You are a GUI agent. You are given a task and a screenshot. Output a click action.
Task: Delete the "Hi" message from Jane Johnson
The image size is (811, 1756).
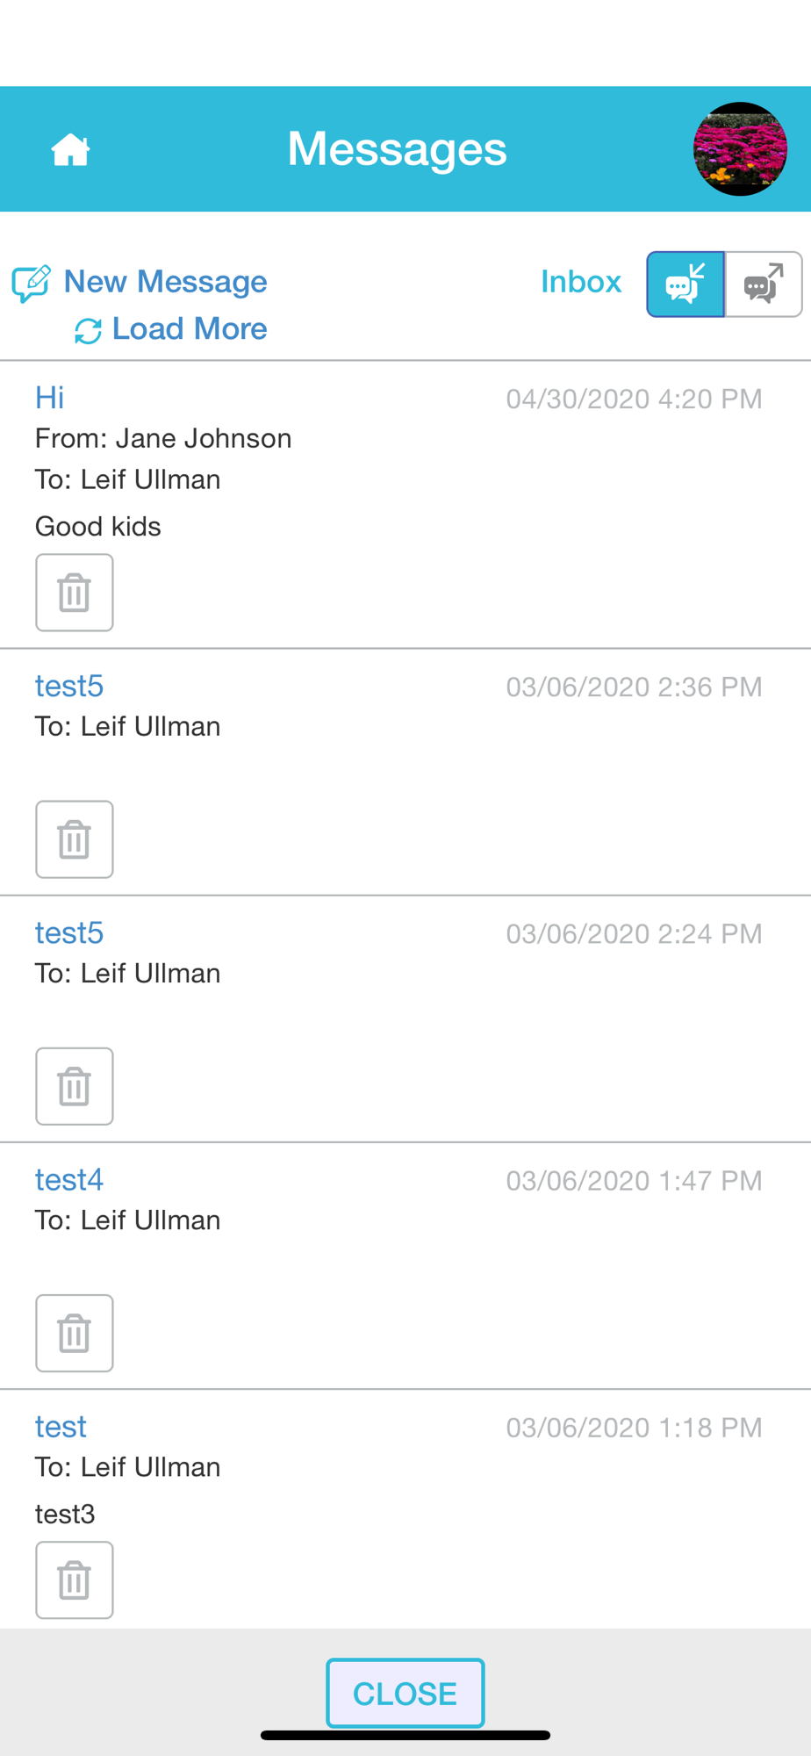(75, 593)
